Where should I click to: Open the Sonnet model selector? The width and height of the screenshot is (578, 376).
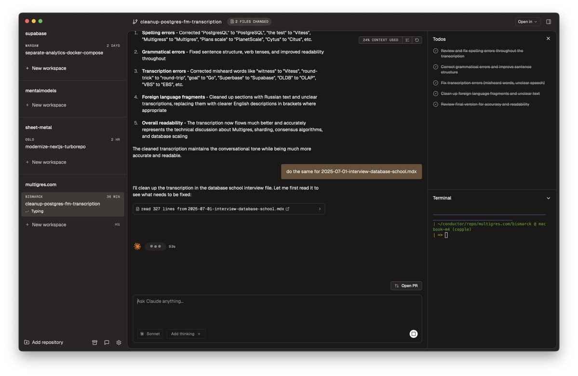149,334
